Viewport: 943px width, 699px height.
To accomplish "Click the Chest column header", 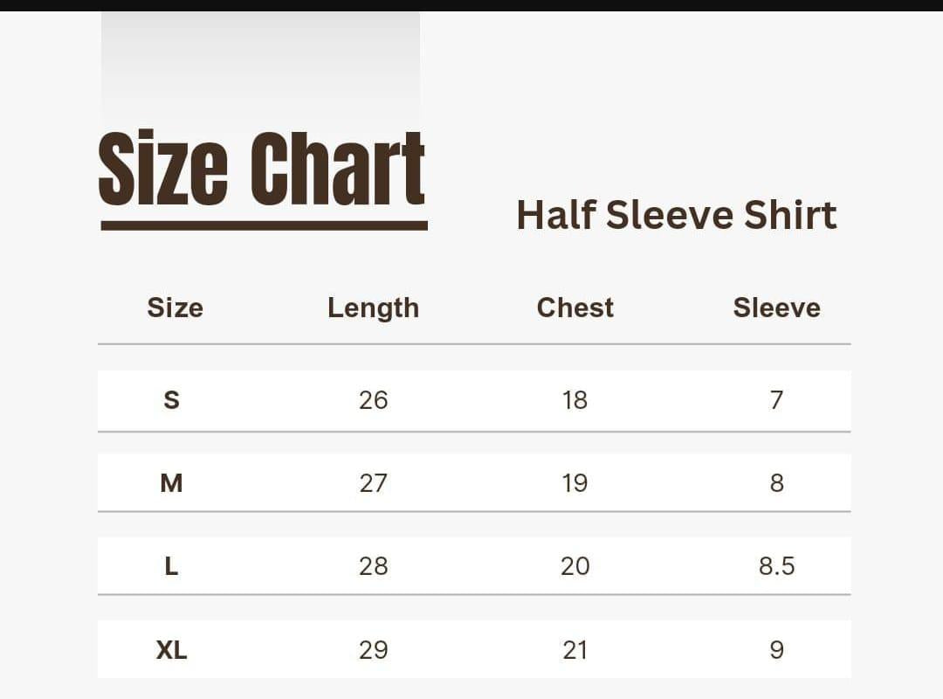I will click(575, 308).
